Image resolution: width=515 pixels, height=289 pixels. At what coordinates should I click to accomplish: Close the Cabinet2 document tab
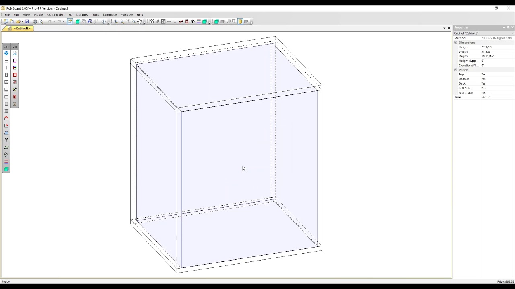pyautogui.click(x=449, y=28)
